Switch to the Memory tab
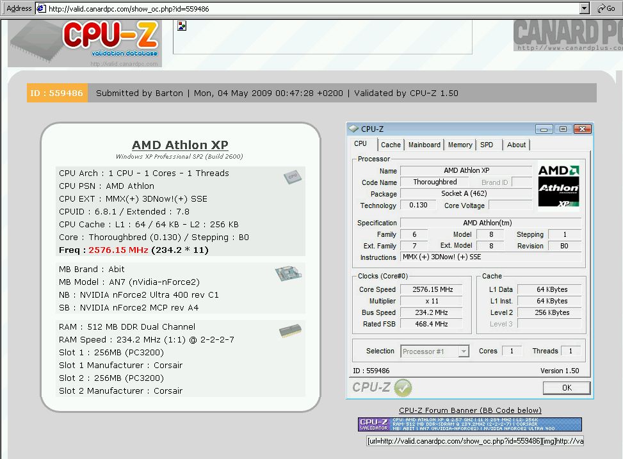This screenshot has height=459, width=623. click(x=460, y=145)
